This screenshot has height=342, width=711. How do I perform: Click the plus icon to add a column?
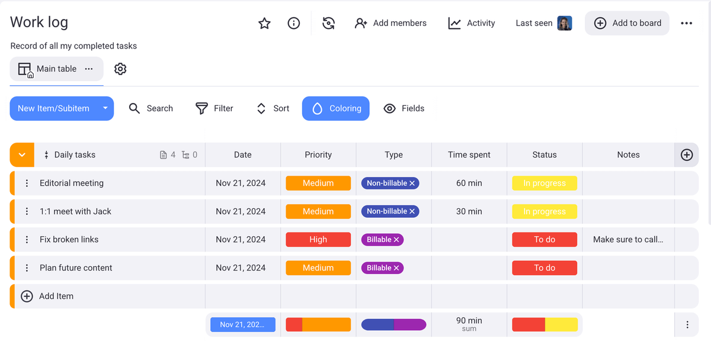(687, 154)
